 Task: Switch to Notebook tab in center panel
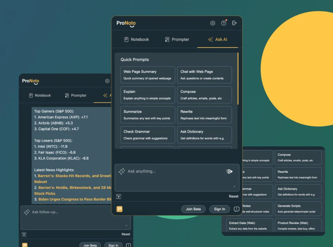coord(137,40)
